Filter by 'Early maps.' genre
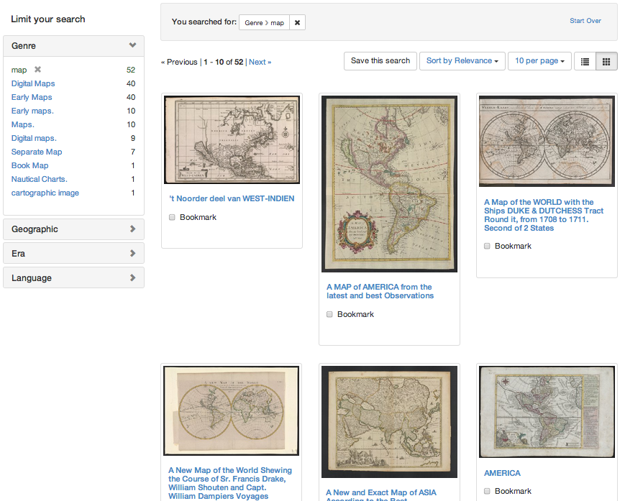Viewport: 625px width, 501px height. [32, 111]
